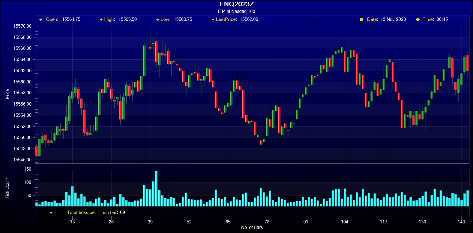The height and width of the screenshot is (233, 473).
Task: Click the yellow diamond beside High
Action: click(x=101, y=19)
